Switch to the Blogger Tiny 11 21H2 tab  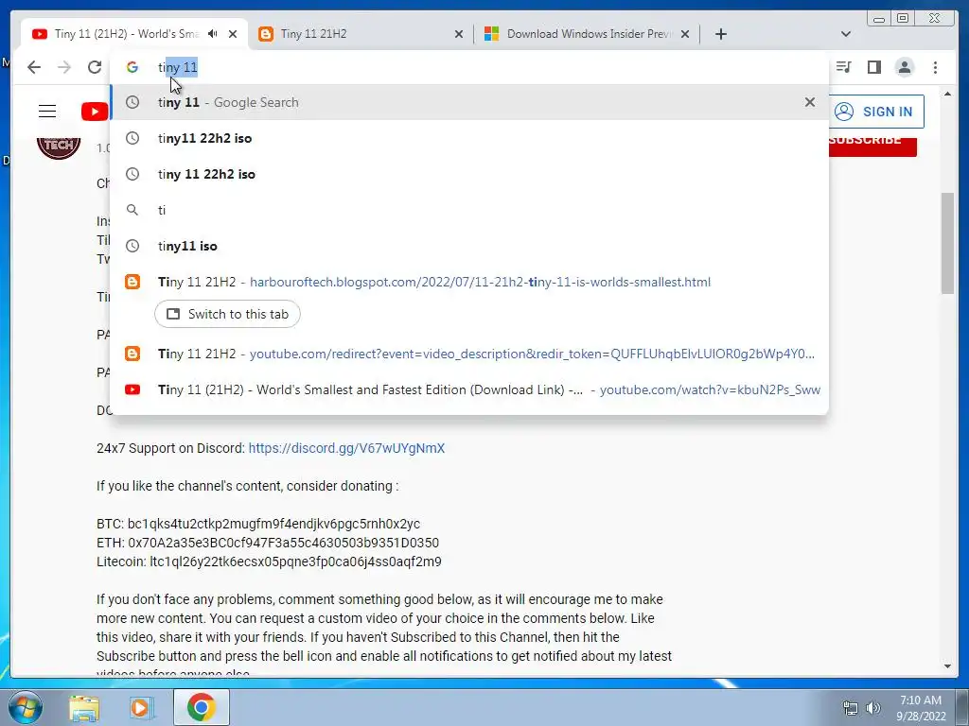tap(359, 34)
